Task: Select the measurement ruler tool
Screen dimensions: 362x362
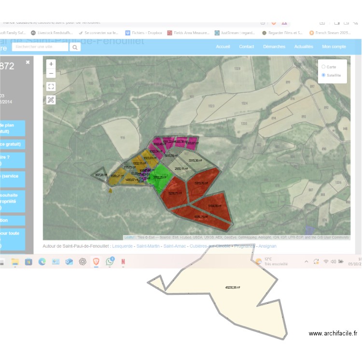Action: point(51,100)
